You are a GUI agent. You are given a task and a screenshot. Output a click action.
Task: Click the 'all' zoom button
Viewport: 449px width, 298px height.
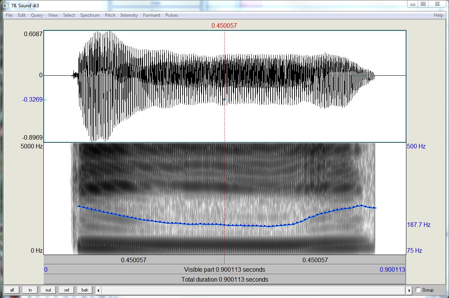click(12, 290)
